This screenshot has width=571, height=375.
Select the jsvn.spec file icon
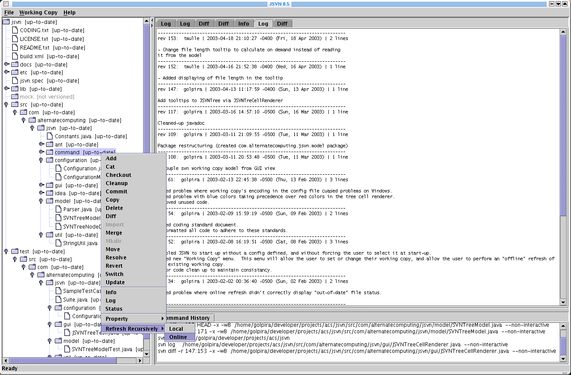15,80
